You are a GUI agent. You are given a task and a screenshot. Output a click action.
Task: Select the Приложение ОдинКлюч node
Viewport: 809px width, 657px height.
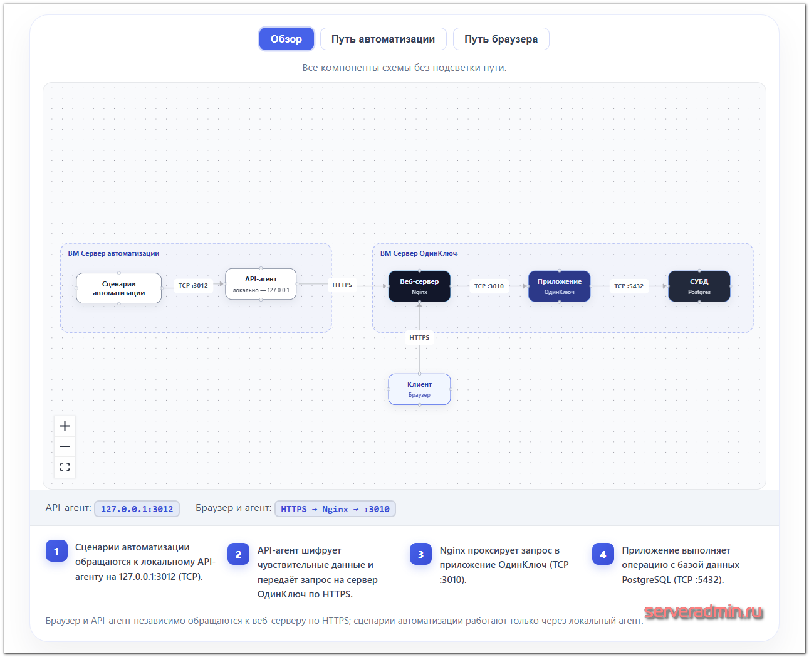click(x=559, y=286)
